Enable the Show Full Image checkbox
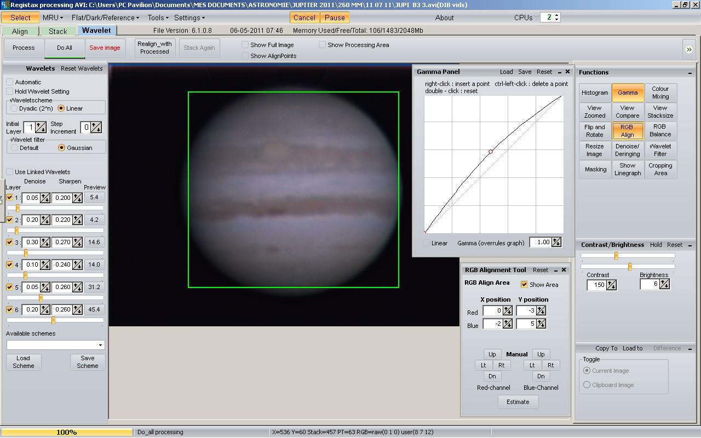This screenshot has height=438, width=701. (245, 45)
